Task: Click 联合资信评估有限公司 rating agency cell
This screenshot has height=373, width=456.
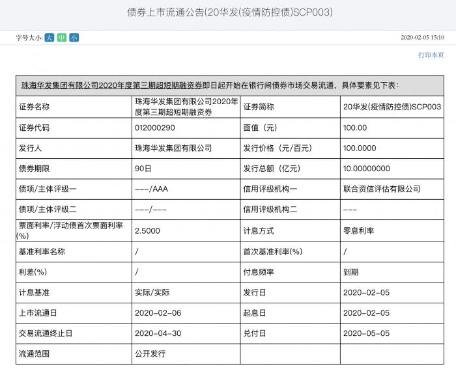Action: pos(392,189)
